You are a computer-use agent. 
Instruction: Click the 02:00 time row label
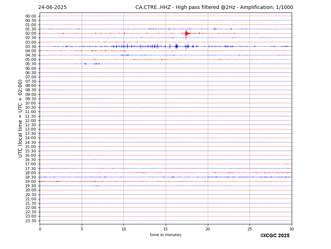[x=31, y=33]
